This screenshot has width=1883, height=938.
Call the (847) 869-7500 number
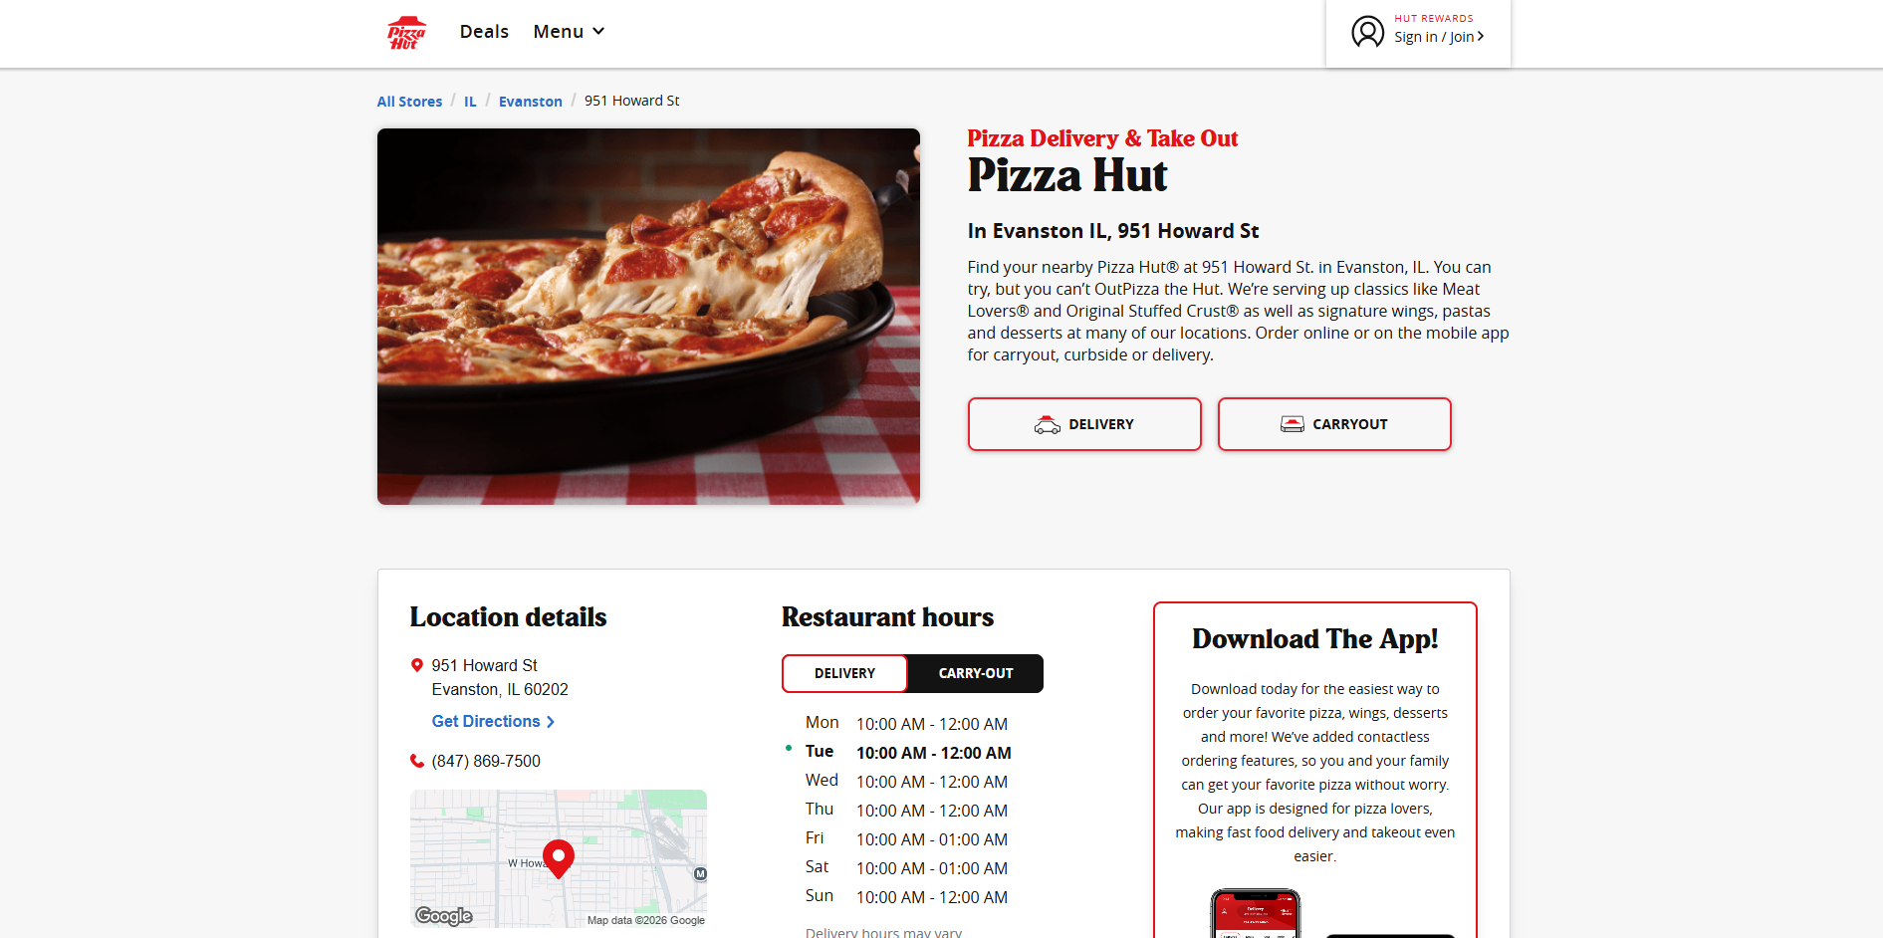point(486,761)
